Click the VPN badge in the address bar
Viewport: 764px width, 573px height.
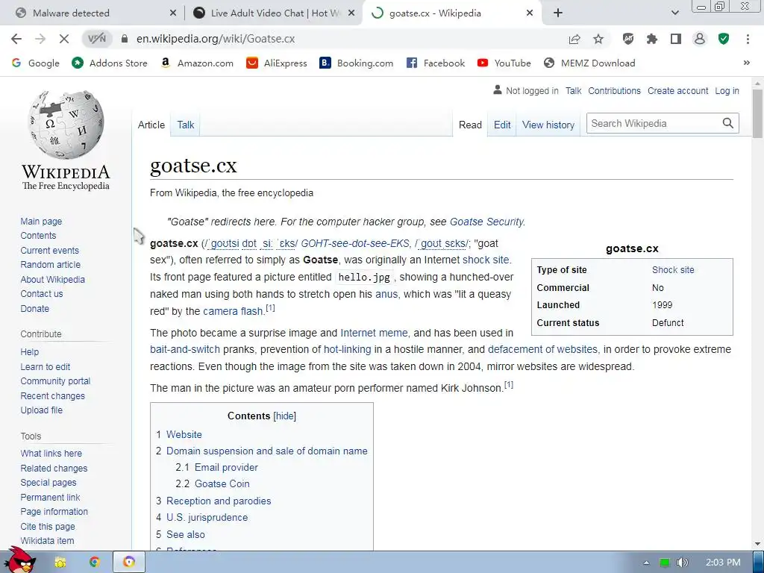[97, 39]
